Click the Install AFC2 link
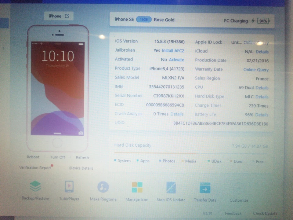293x220 pixels. pos(173,51)
